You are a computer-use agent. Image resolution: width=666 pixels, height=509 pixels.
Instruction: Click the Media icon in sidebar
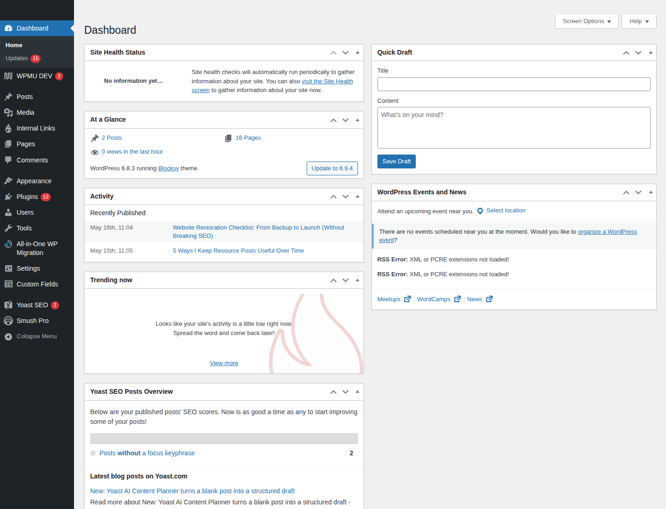tap(8, 112)
